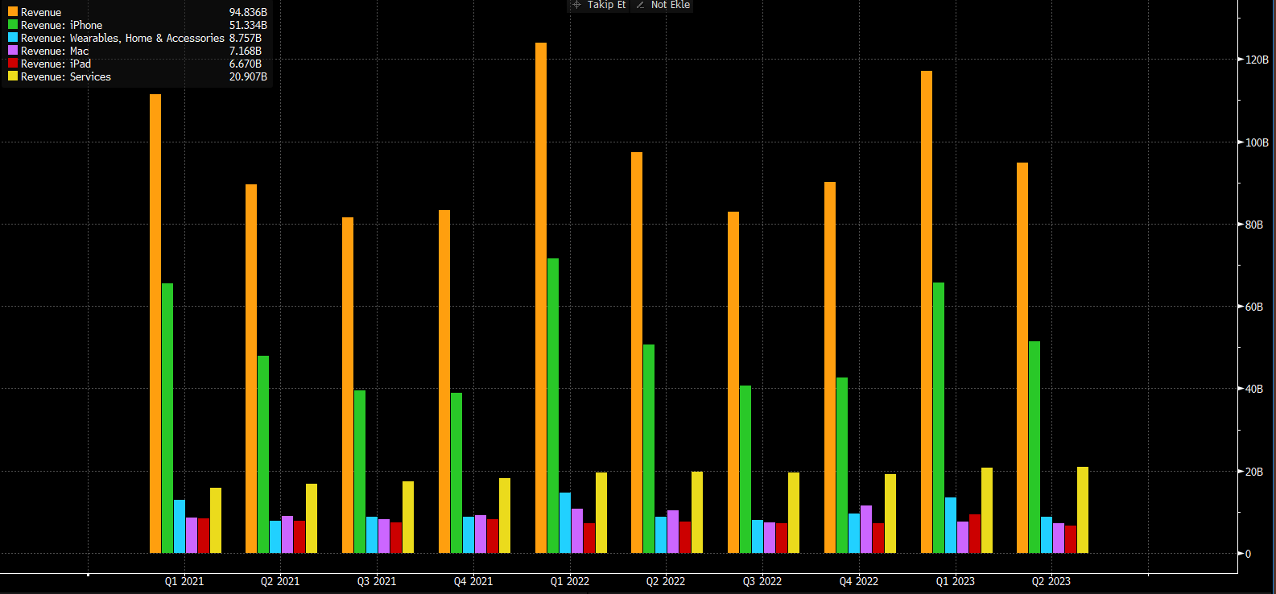1276x594 pixels.
Task: Click the red iPad legend swatch
Action: (x=13, y=64)
